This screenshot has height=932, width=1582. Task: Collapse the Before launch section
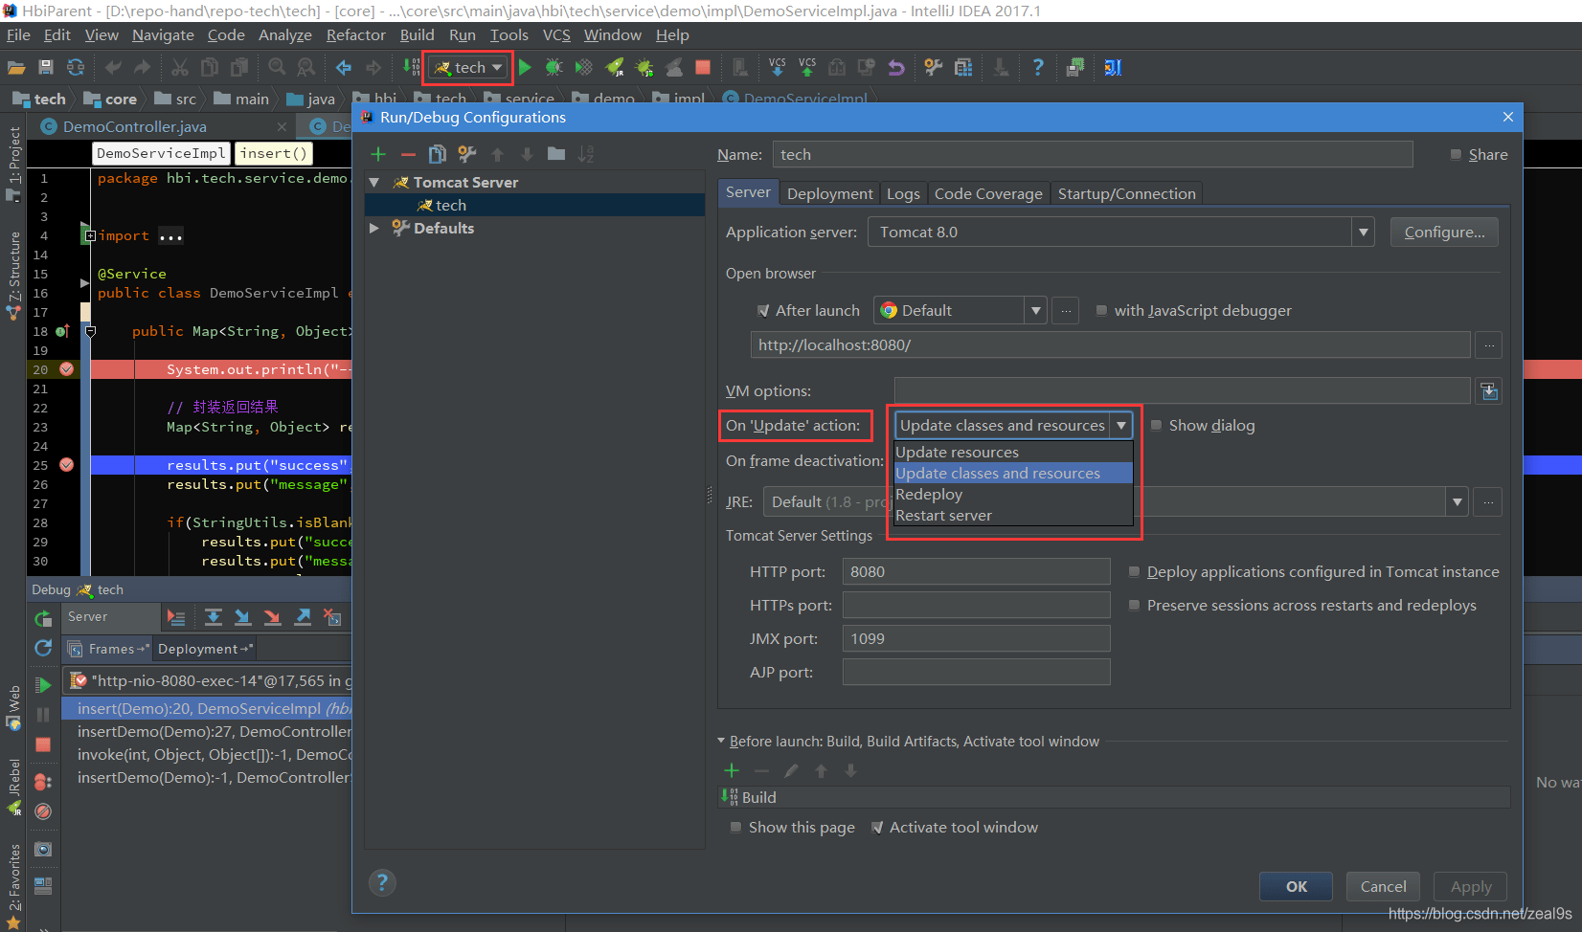[722, 741]
